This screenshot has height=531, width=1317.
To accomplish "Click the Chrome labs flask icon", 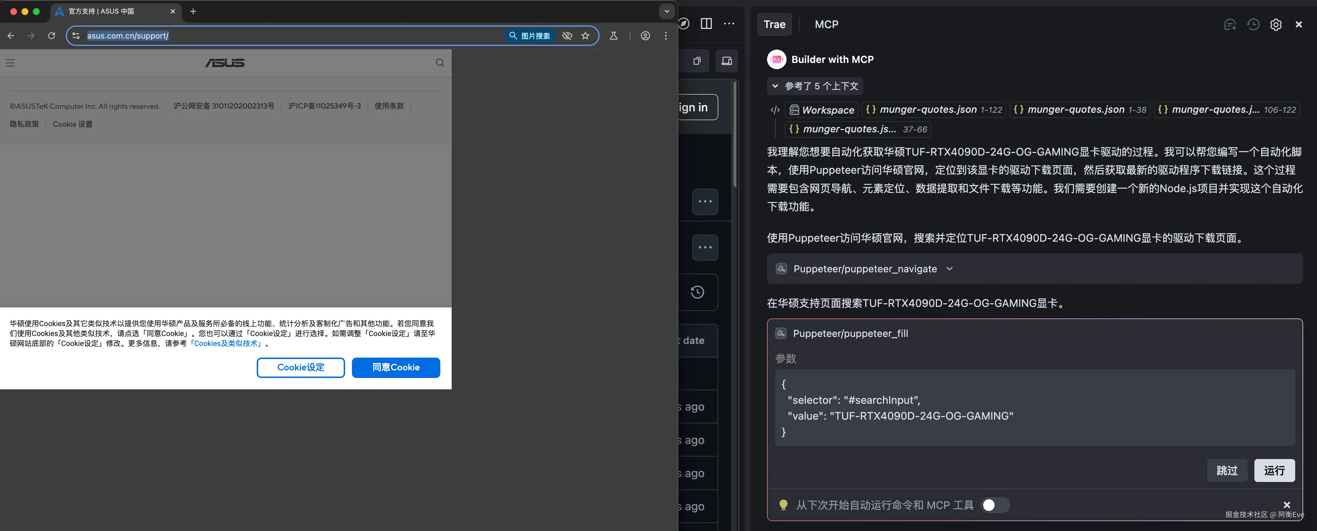I will coord(613,36).
